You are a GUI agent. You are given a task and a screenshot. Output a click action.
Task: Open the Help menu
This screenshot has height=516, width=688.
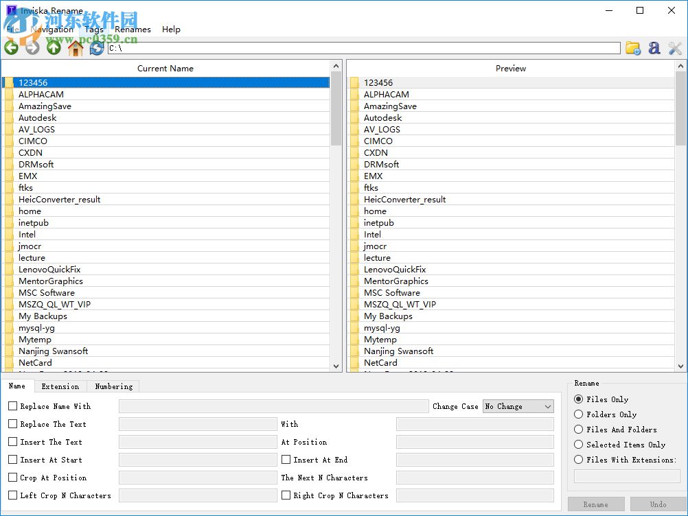tap(171, 30)
